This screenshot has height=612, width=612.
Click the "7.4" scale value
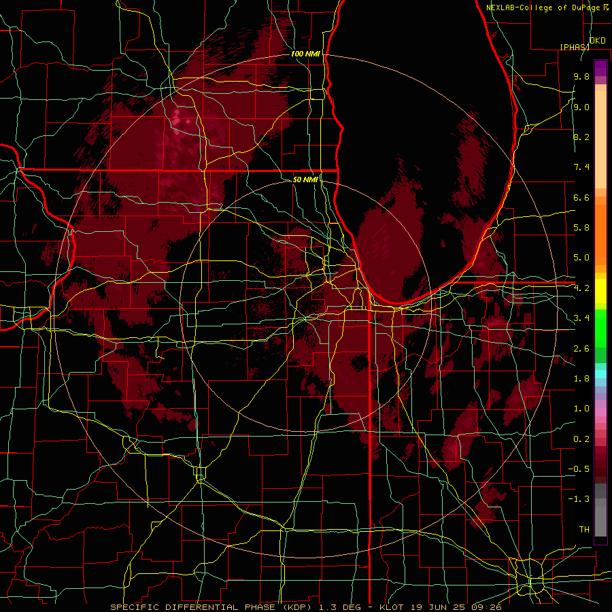(581, 167)
